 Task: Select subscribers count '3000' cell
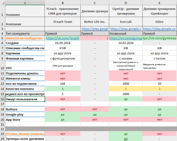[126, 84]
